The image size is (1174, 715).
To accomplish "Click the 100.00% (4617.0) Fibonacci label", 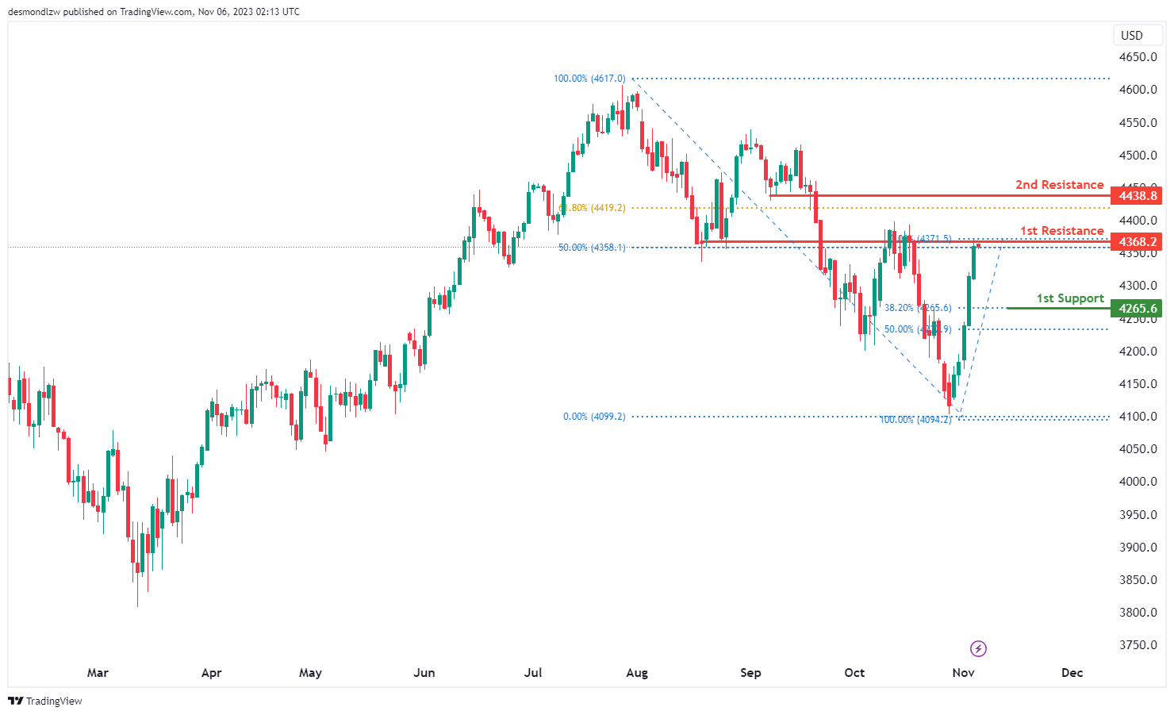I will 589,79.
